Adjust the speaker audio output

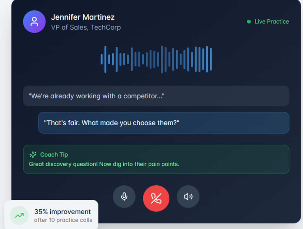188,197
